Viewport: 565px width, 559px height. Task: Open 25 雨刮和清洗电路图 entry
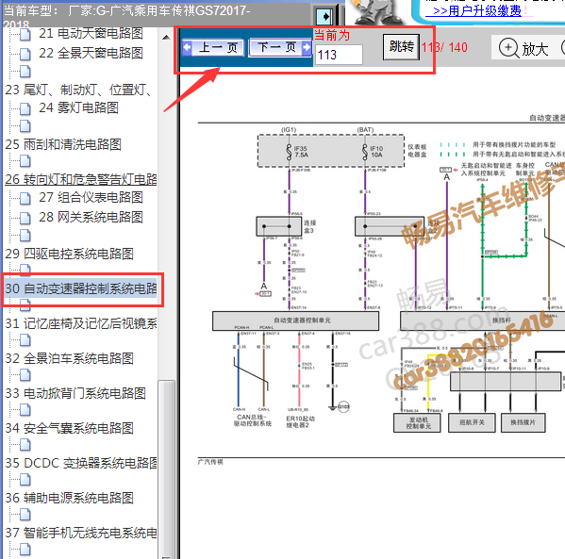pyautogui.click(x=63, y=144)
